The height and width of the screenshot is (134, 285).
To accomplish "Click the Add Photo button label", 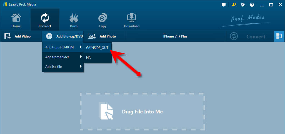I will point(108,36).
